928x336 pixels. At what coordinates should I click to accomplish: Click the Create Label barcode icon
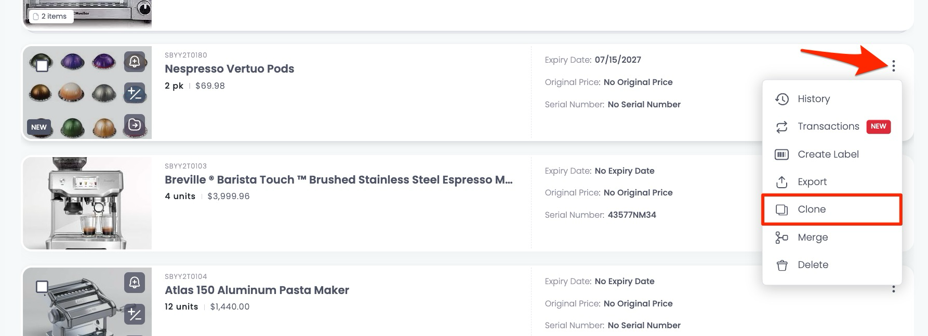tap(782, 155)
